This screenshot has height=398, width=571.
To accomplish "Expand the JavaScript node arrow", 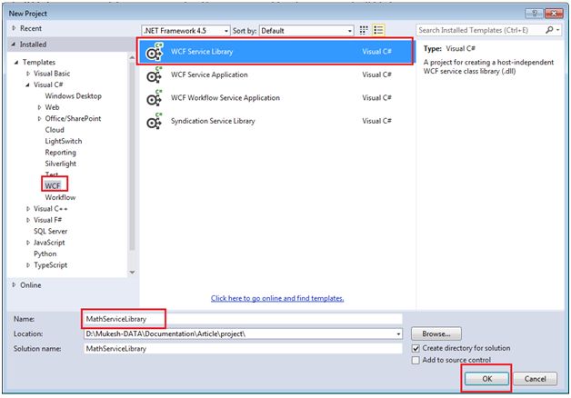I will pos(28,243).
